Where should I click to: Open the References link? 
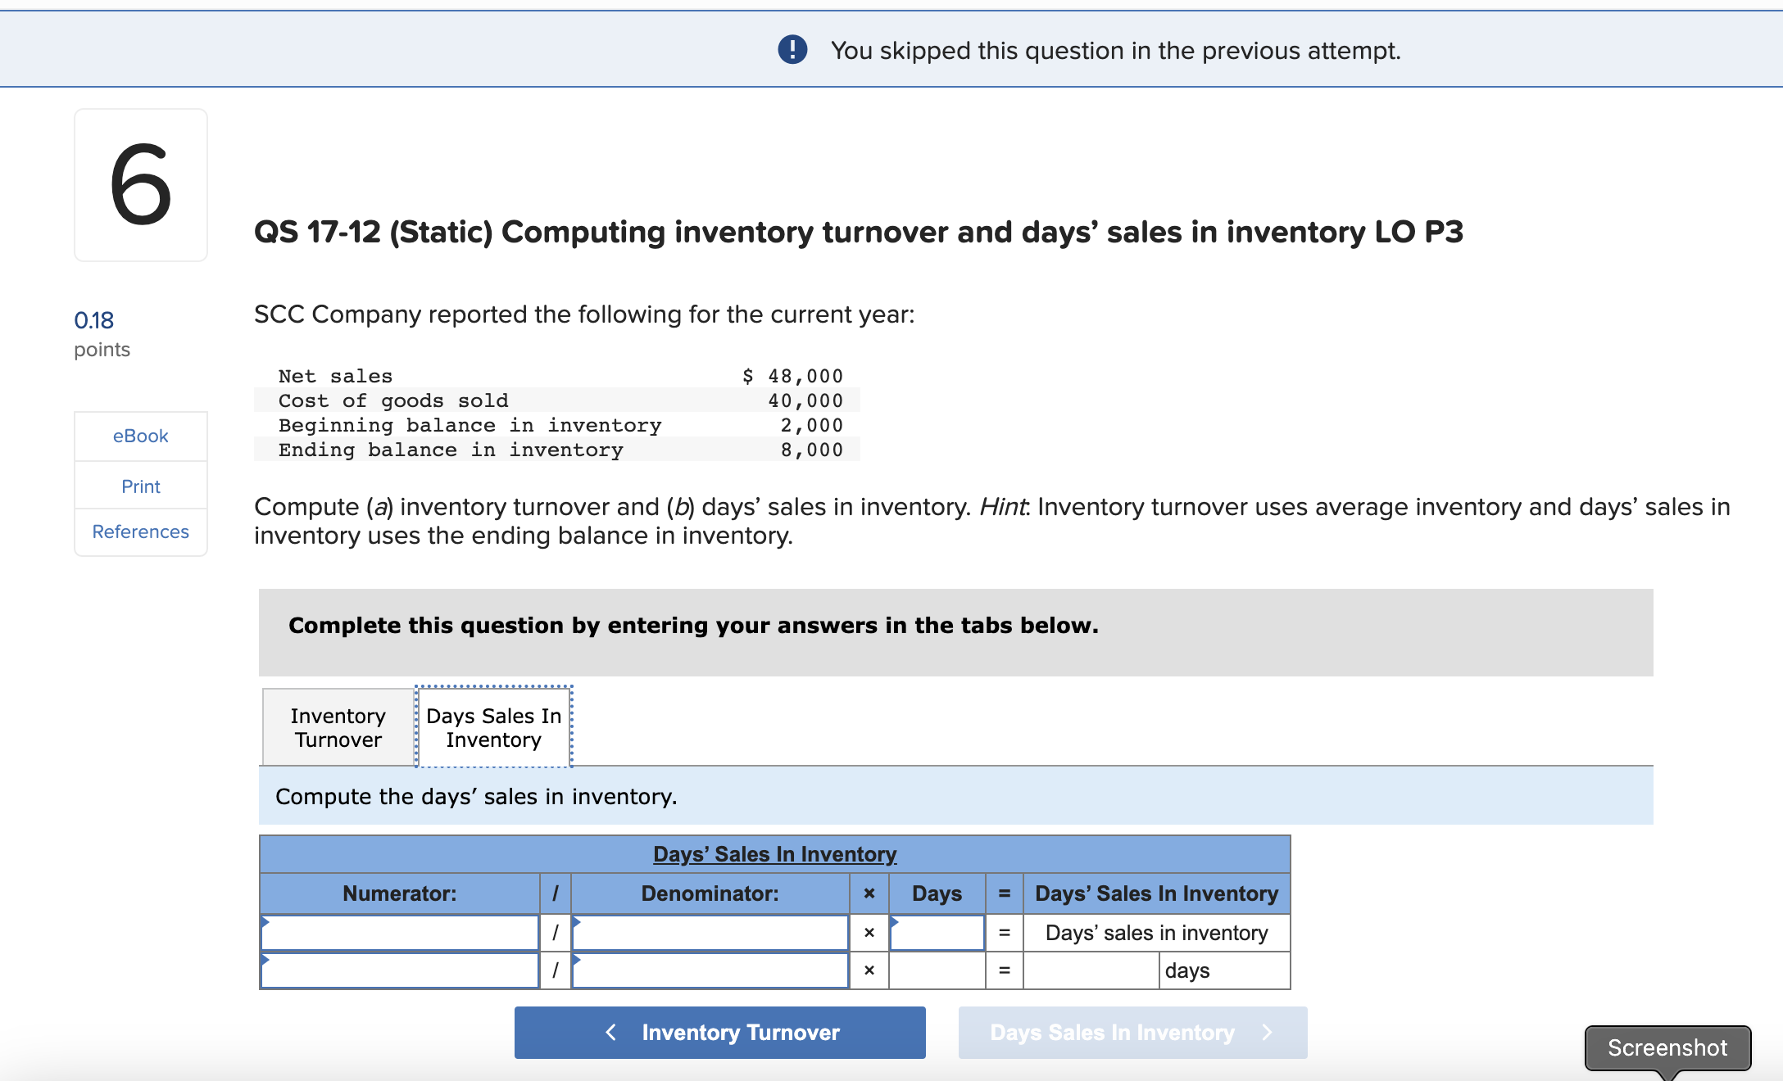(140, 531)
